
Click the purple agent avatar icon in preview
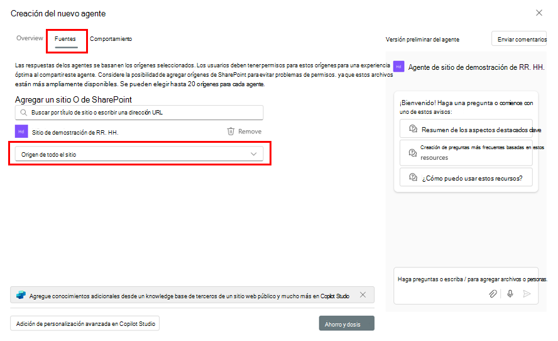click(398, 67)
